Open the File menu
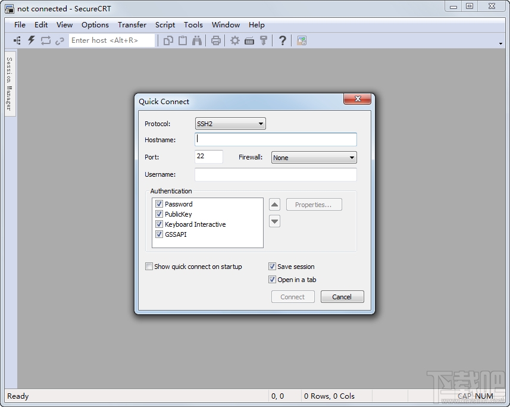The image size is (510, 407). coord(20,25)
